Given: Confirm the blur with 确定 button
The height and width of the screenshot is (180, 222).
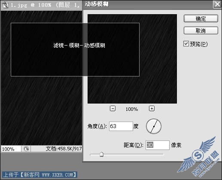Looking at the screenshot, I should (201, 18).
